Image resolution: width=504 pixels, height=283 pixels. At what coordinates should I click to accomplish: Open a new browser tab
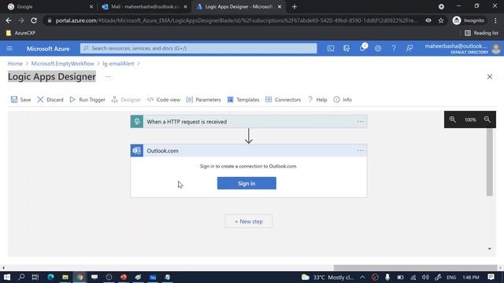pos(295,7)
